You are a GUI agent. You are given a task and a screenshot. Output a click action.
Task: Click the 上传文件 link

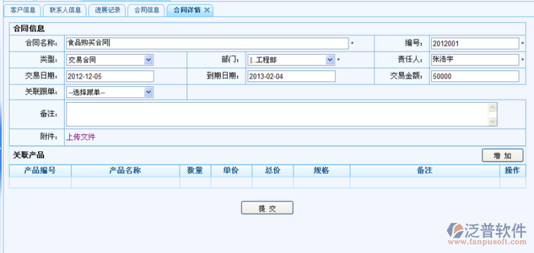coord(81,138)
